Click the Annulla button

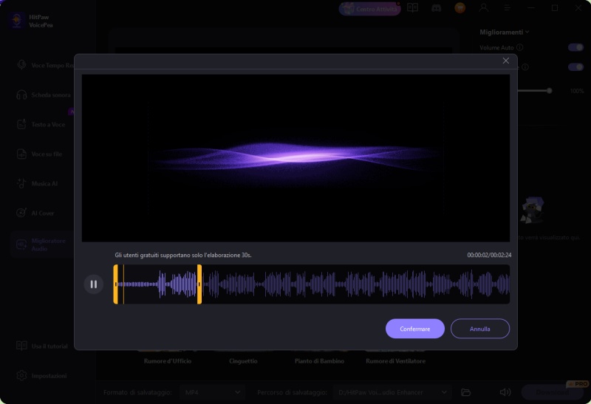tap(480, 329)
